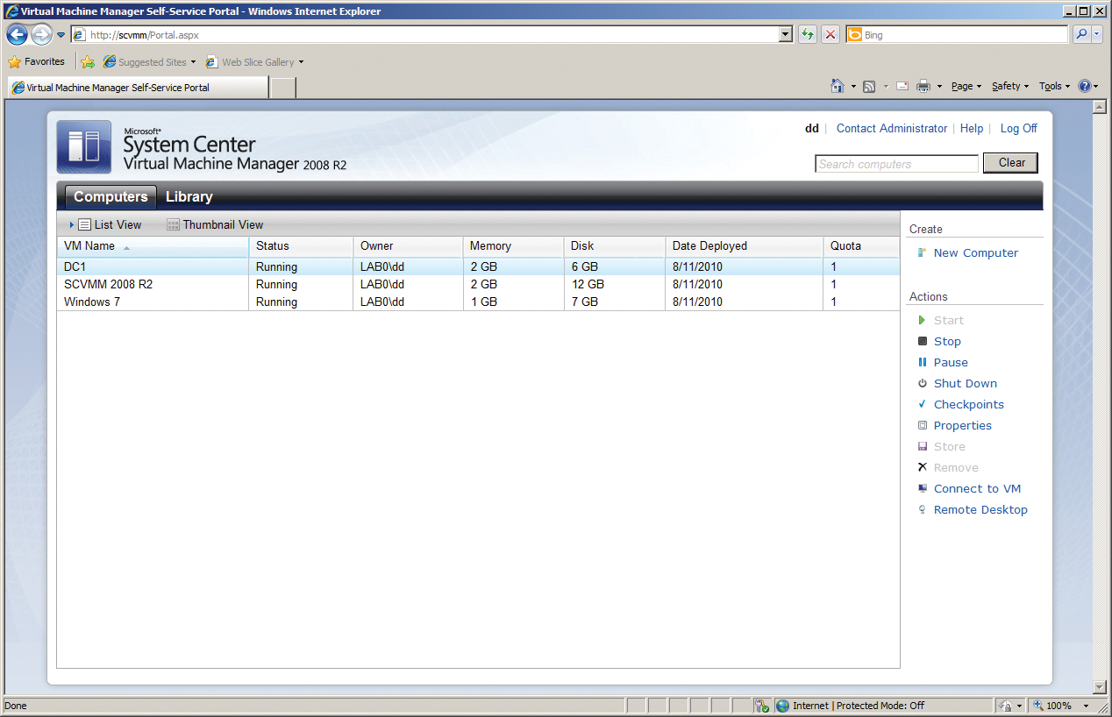Stop the selected virtual machine

pos(947,341)
